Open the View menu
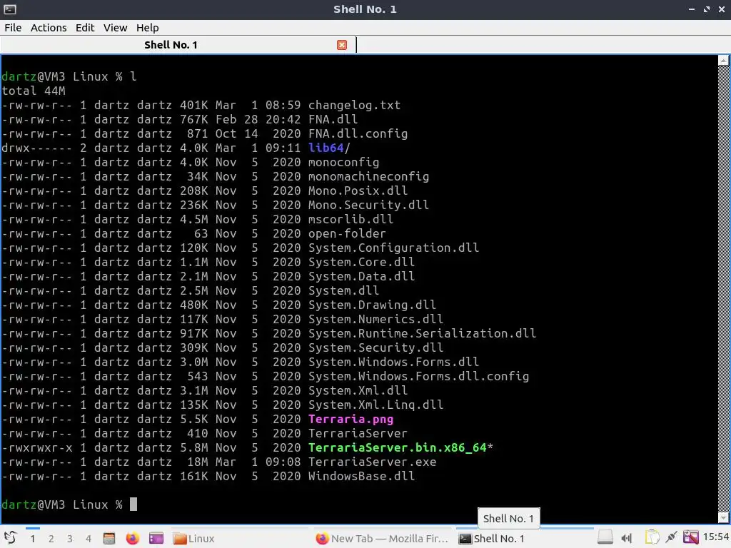 pos(115,28)
